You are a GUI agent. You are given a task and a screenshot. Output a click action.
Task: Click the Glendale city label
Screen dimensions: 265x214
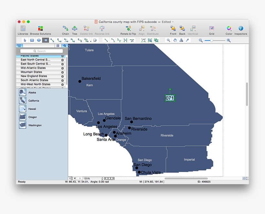(x=113, y=118)
